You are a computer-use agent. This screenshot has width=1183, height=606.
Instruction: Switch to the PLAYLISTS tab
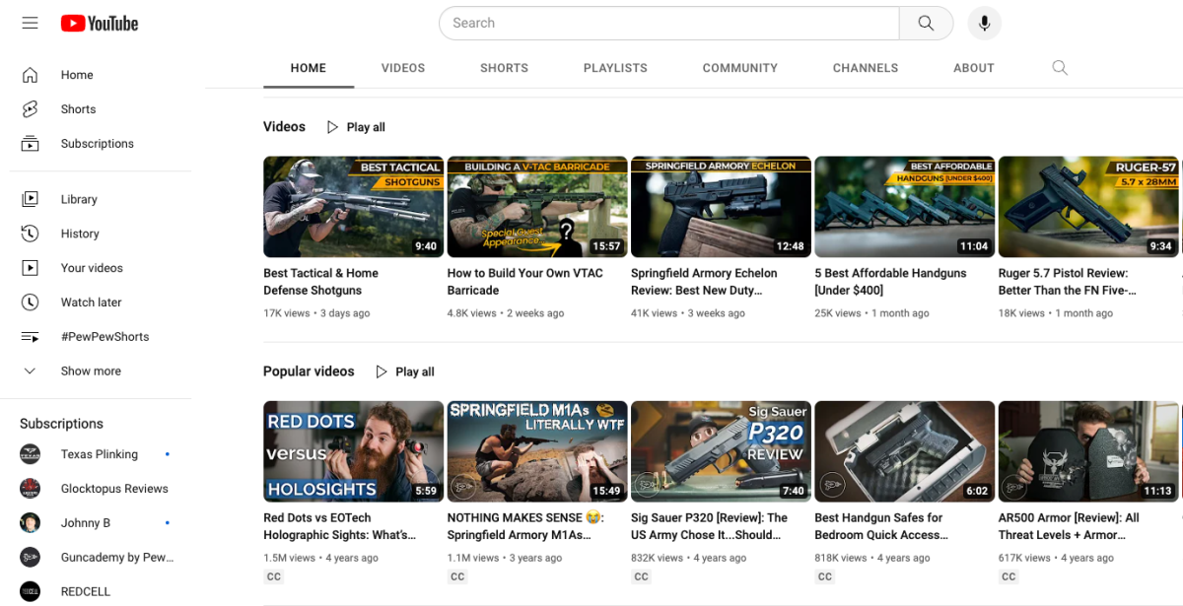pyautogui.click(x=615, y=68)
